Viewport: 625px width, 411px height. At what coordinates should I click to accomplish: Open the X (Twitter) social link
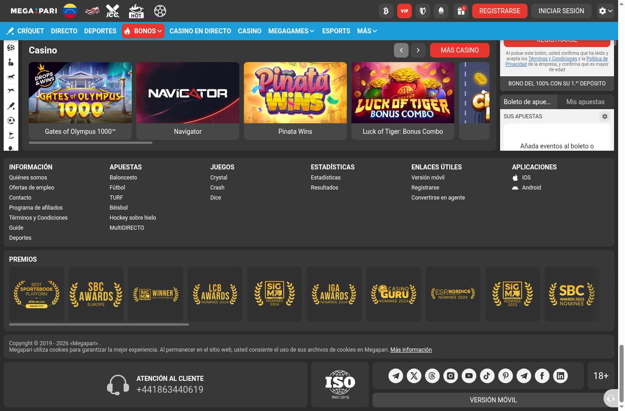click(414, 376)
